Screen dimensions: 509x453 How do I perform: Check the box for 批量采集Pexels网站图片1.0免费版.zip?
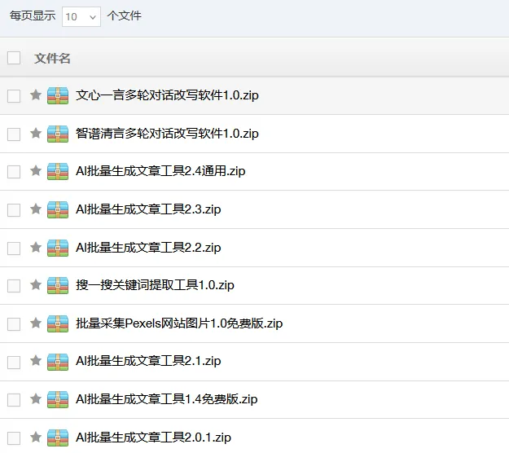click(x=14, y=324)
